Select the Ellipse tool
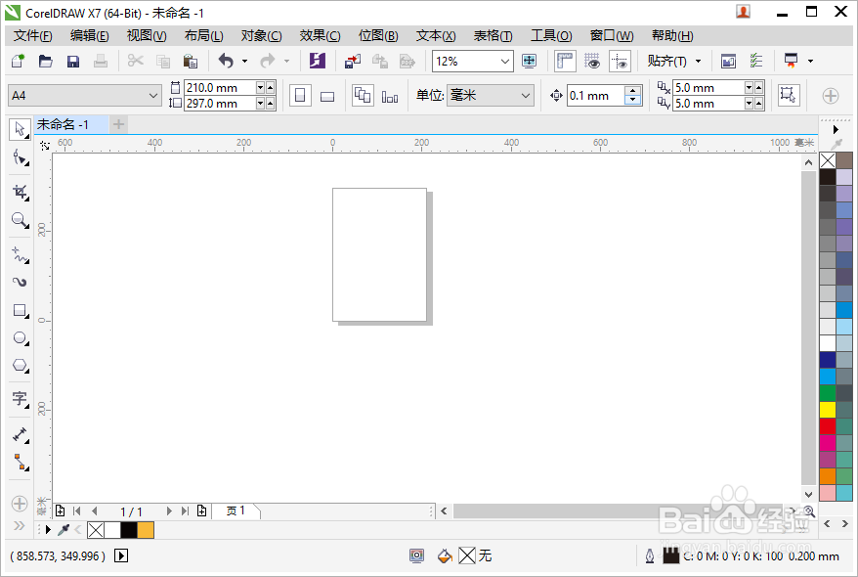The width and height of the screenshot is (858, 577). tap(21, 337)
